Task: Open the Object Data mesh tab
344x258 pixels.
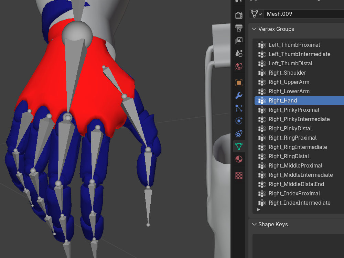Action: point(239,146)
